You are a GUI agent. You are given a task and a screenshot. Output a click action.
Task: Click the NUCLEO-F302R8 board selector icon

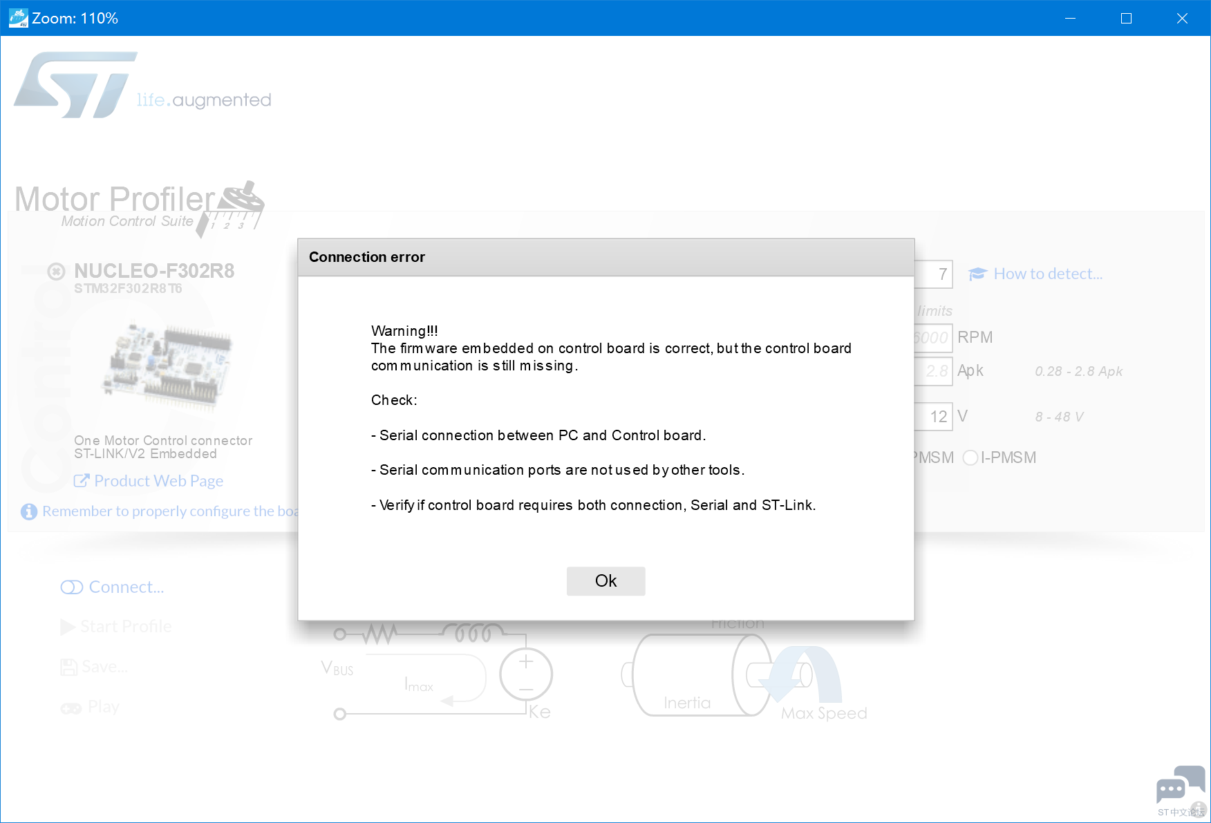point(56,272)
